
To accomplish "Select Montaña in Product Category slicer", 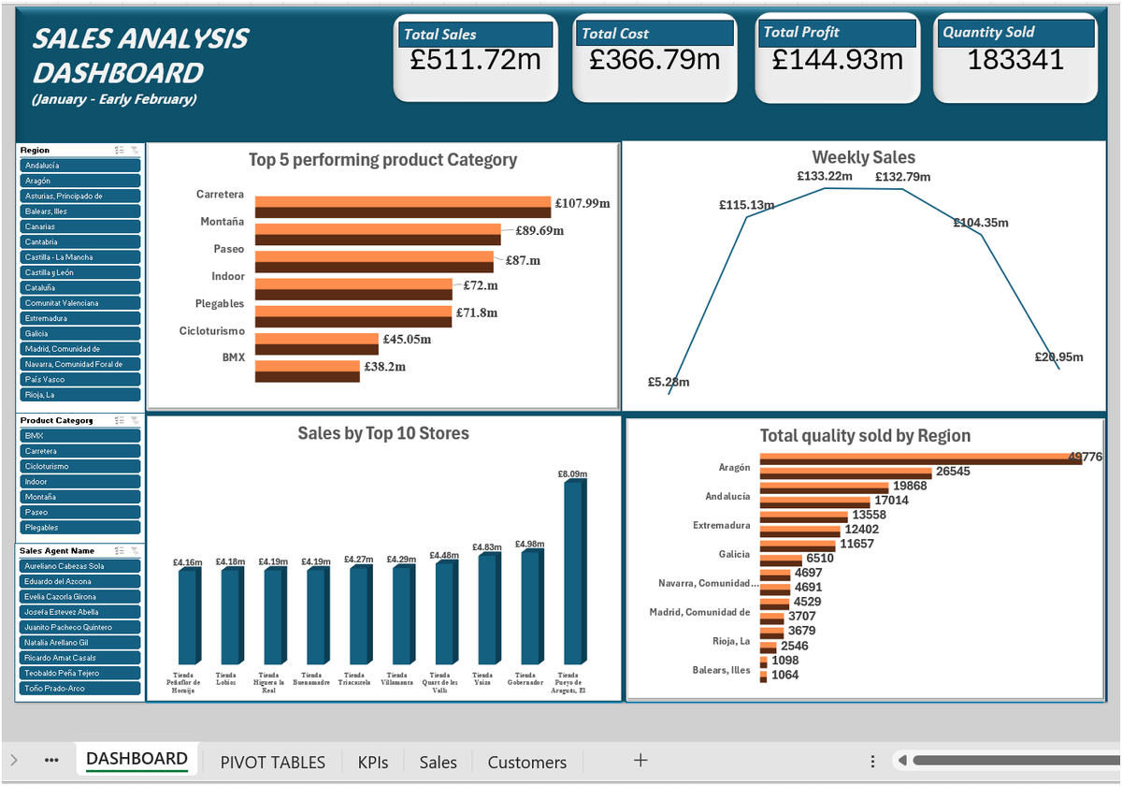I will click(79, 497).
